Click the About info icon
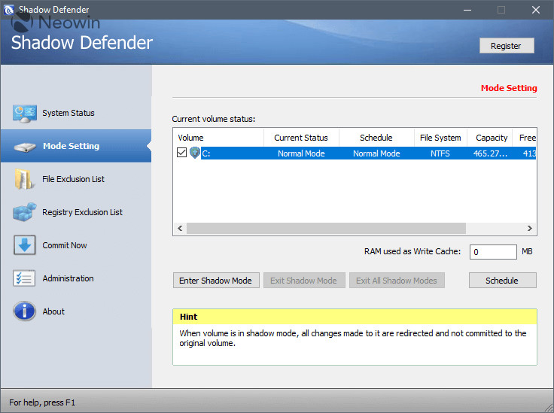Viewport: 554px width, 413px height. click(24, 311)
